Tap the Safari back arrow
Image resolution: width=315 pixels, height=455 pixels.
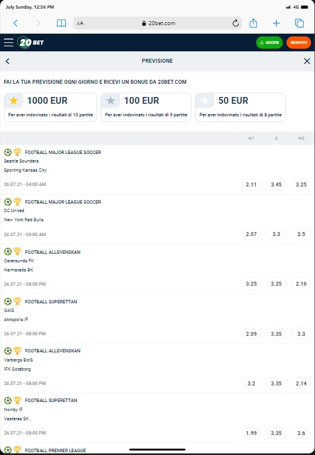coord(15,23)
